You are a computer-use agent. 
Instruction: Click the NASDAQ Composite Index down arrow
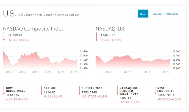coord(4,37)
